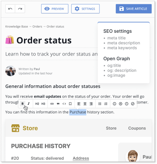Viewport: 157px width, 164px height.
Task: Click the undo arrow button
Action: point(10,9)
